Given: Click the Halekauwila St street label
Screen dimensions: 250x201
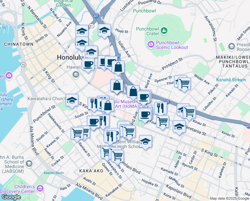Looking at the screenshot, I should pos(56,123).
